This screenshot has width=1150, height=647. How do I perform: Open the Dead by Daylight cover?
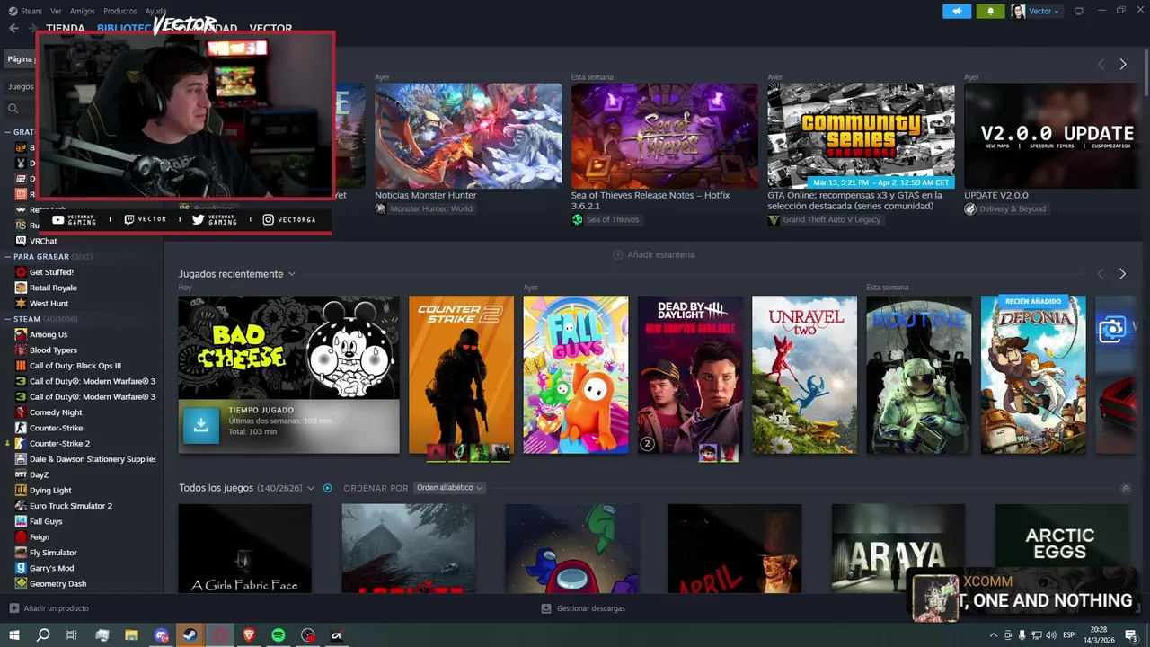690,375
